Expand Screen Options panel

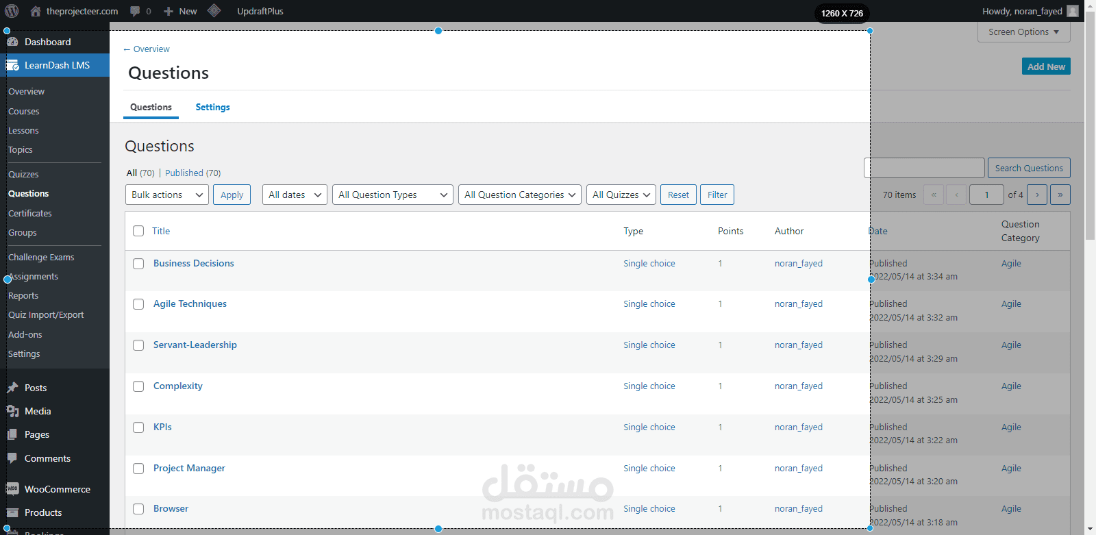tap(1023, 32)
